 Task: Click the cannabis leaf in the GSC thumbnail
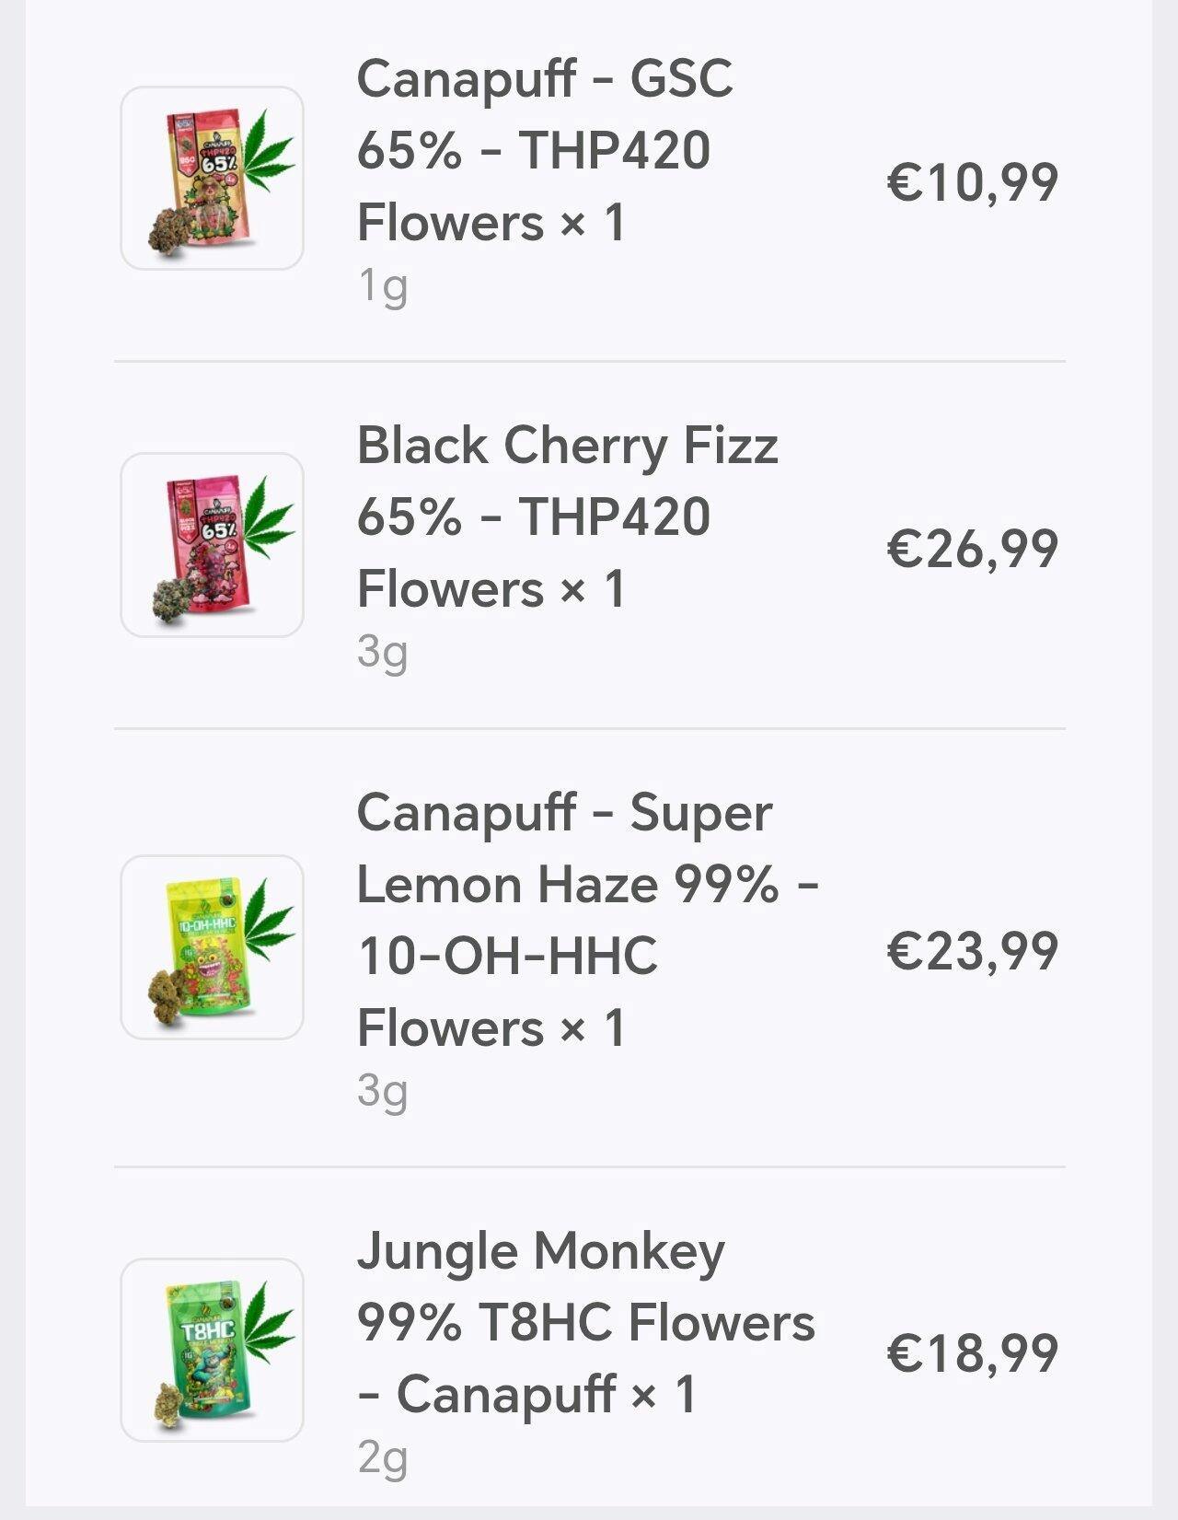tap(270, 149)
